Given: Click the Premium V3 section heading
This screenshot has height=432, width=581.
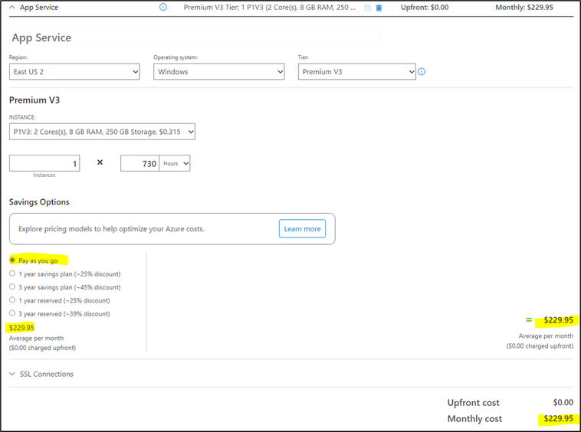Looking at the screenshot, I should tap(34, 100).
